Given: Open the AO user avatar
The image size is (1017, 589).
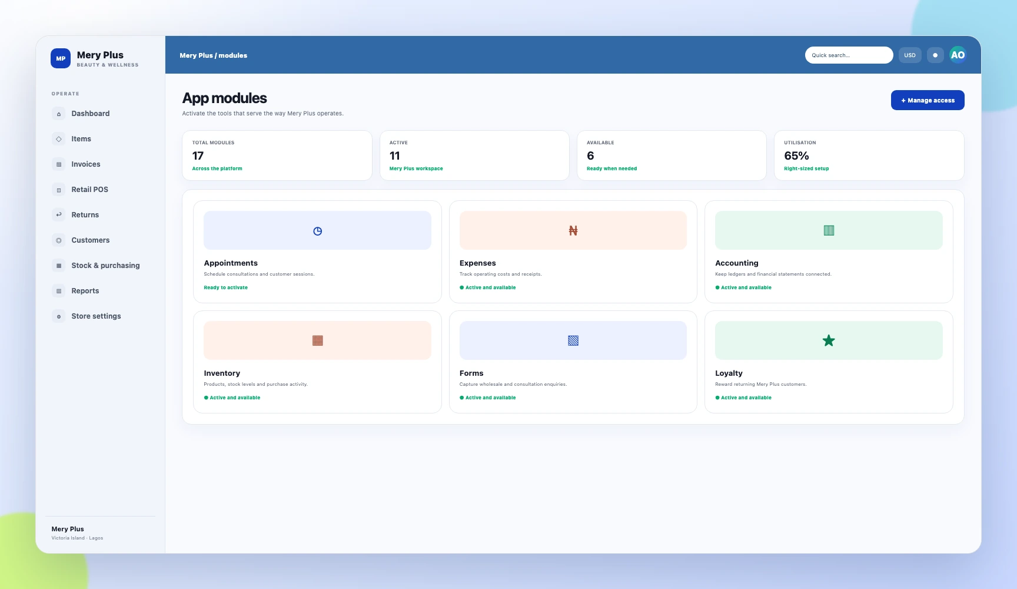Looking at the screenshot, I should click(x=958, y=55).
